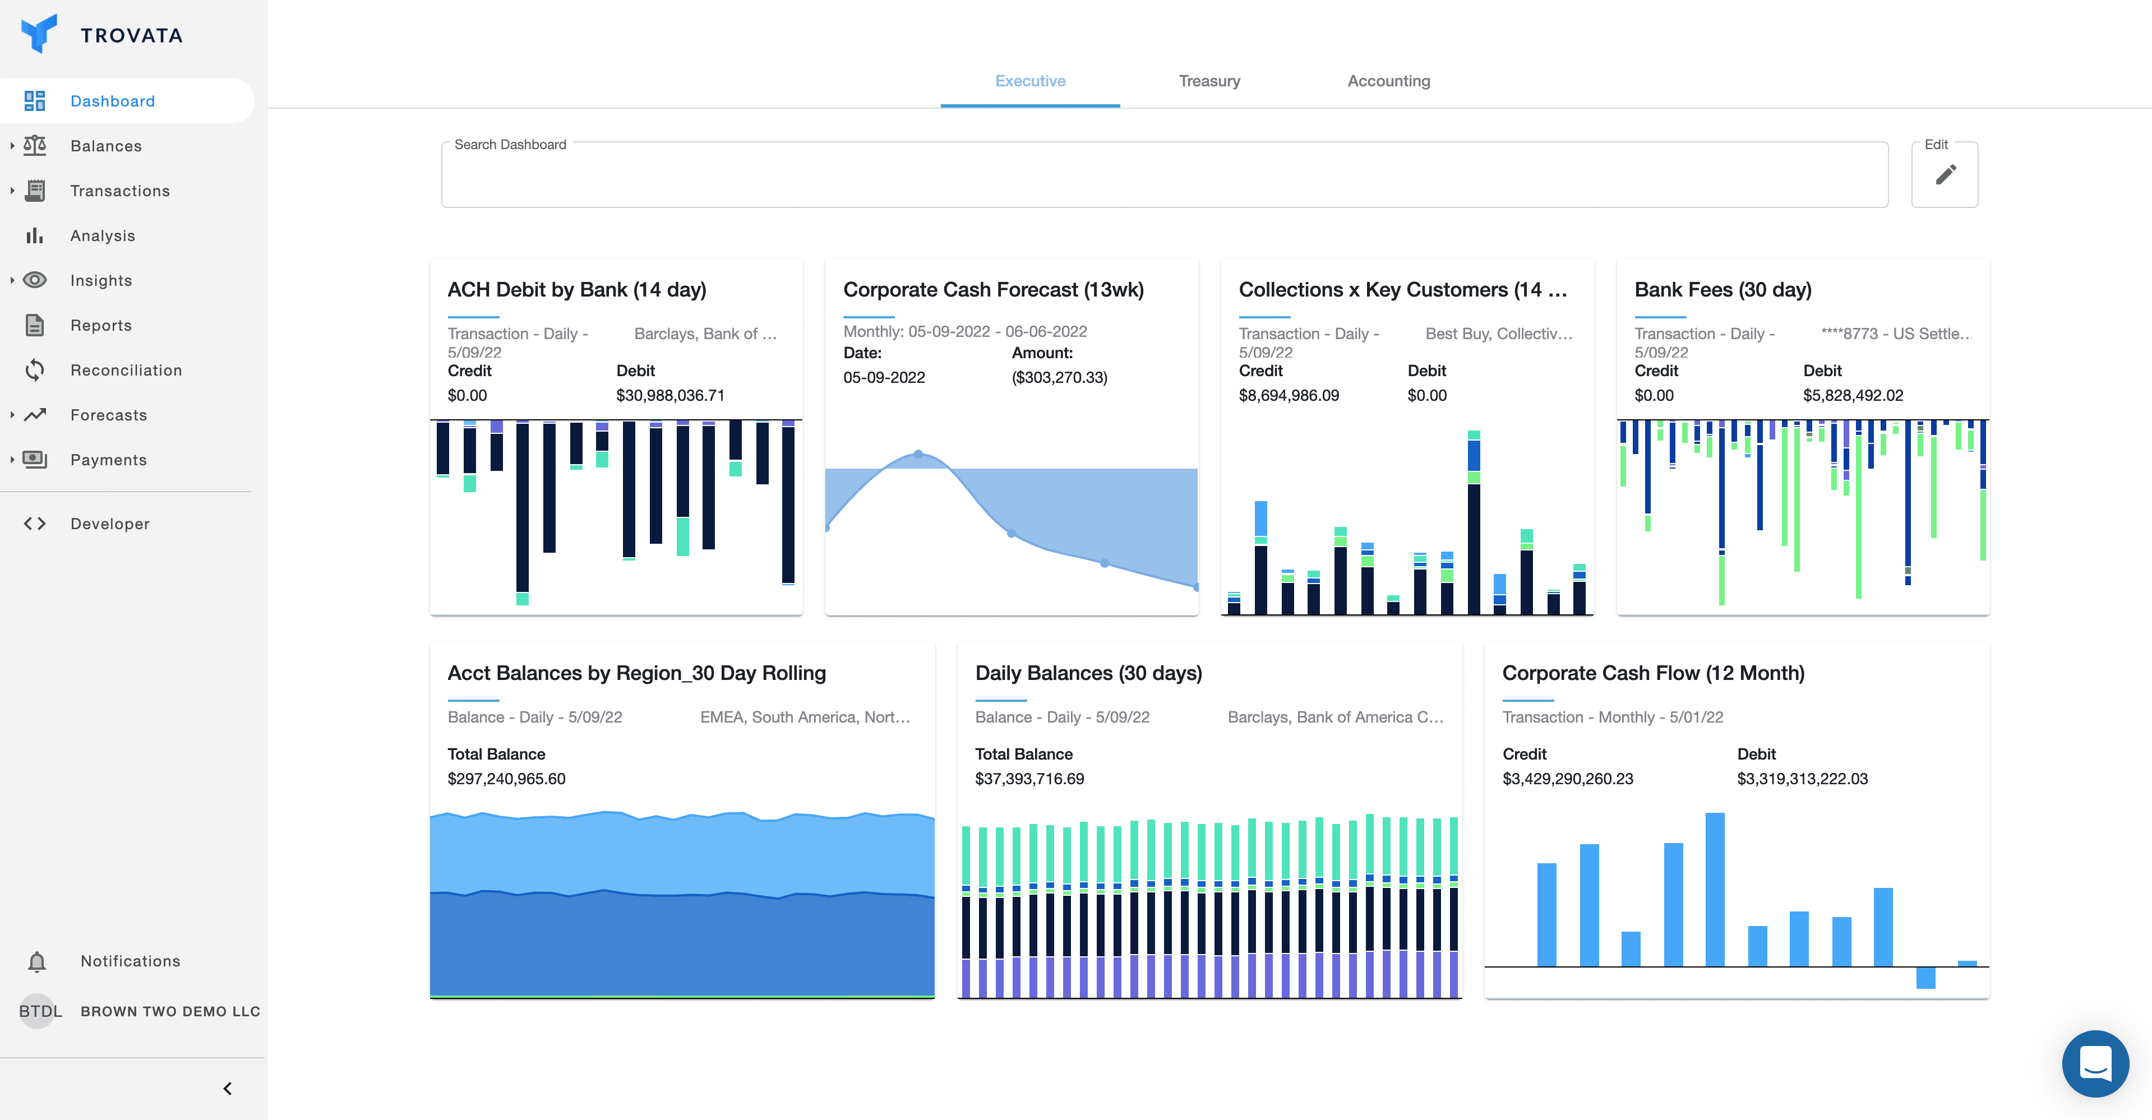This screenshot has width=2152, height=1120.
Task: Open the BROWN TWO DEMO LLC account
Action: pos(169,1011)
